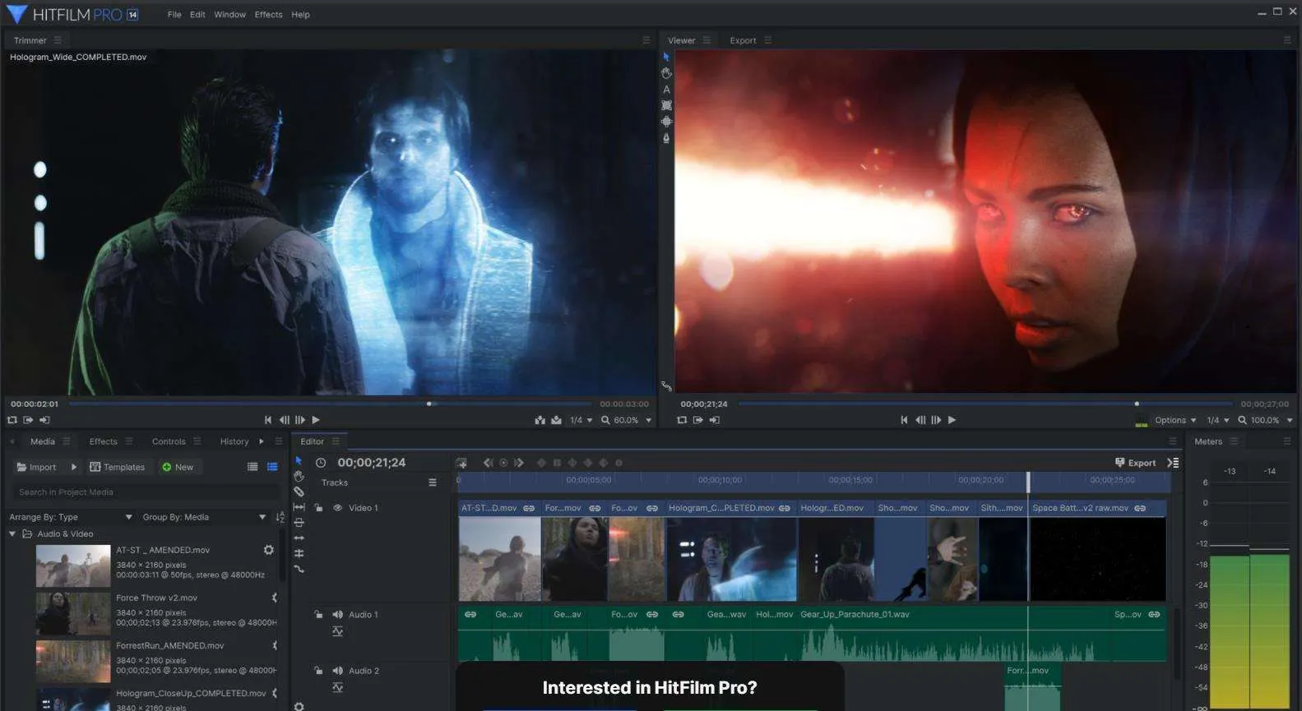Open the Arrange By: Type dropdown
1302x711 pixels.
point(71,517)
